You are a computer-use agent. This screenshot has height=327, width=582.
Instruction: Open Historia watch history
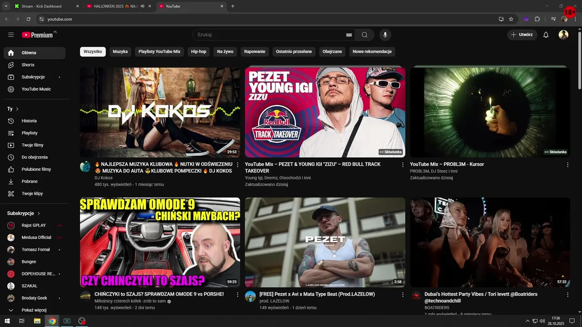pos(35,121)
